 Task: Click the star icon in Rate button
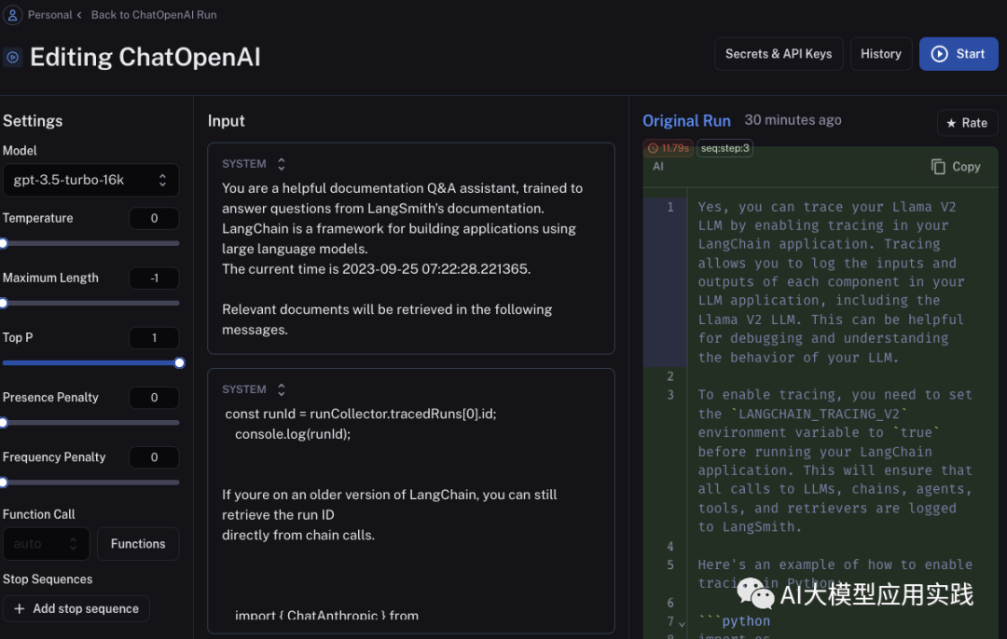pos(951,123)
